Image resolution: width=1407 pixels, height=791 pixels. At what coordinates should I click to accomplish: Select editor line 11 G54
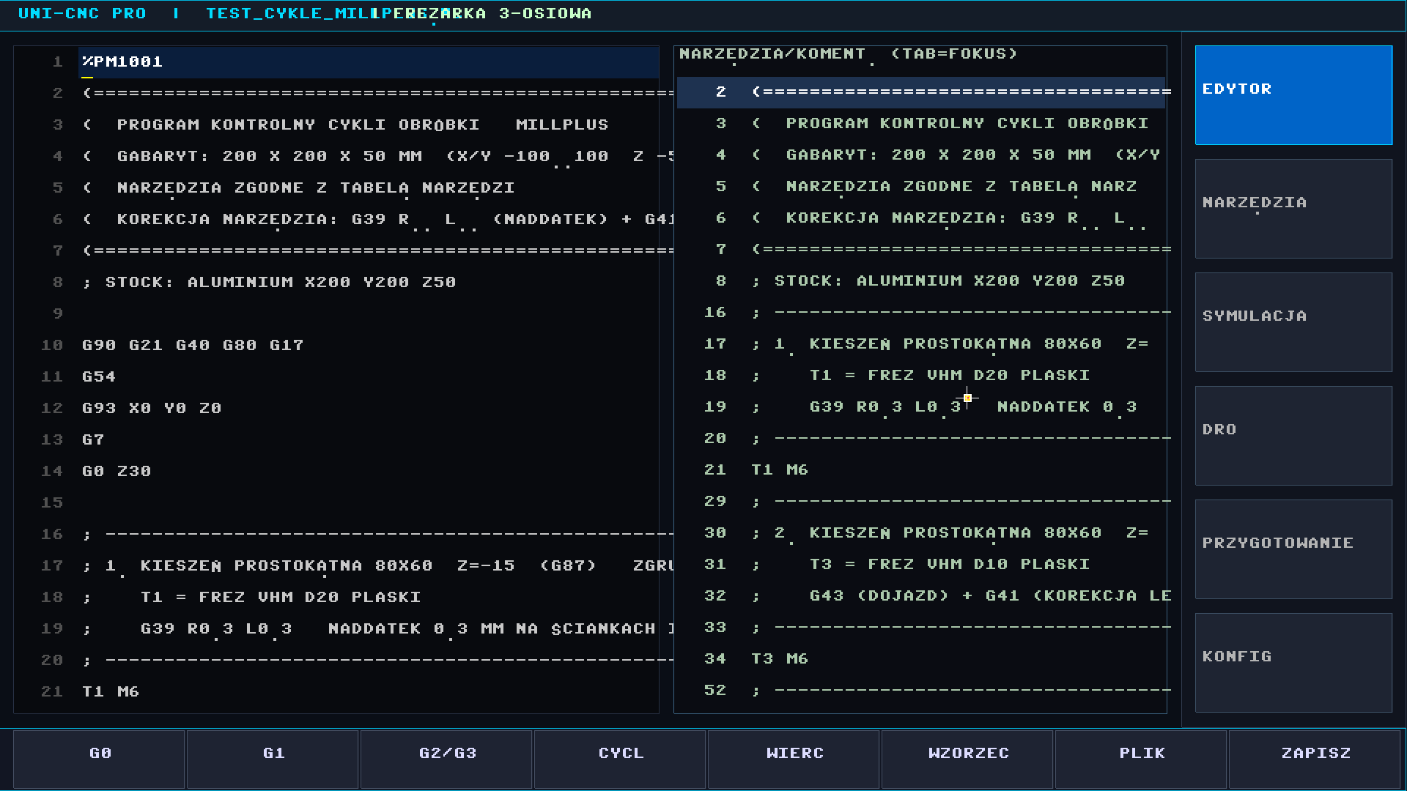[337, 376]
